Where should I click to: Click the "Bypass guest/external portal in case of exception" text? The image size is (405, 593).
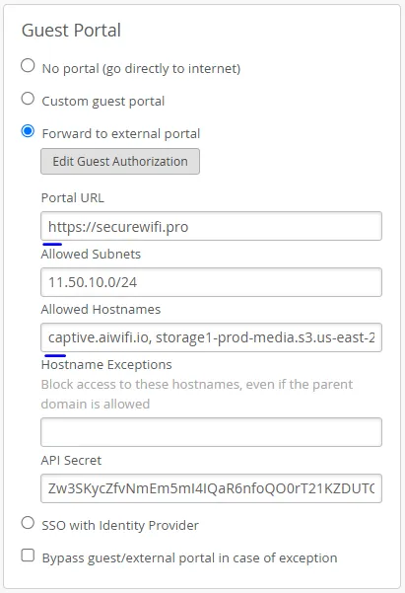[189, 558]
